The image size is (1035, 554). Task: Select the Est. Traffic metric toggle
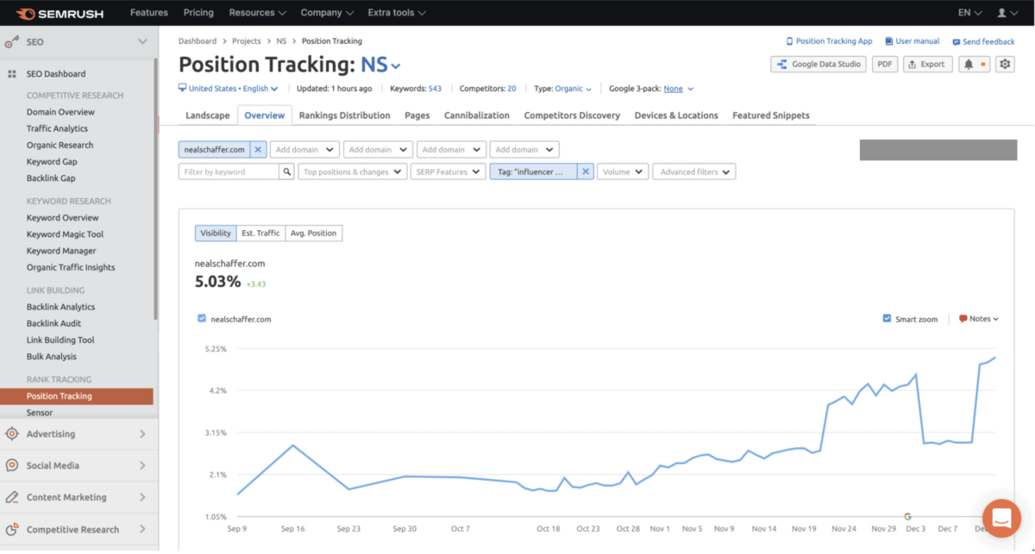(x=260, y=233)
